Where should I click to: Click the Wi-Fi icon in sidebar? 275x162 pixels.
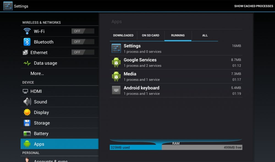(27, 31)
